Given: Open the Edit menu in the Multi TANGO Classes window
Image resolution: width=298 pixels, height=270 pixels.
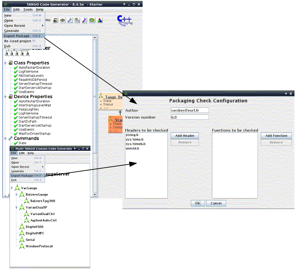Looking at the screenshot, I should tap(22, 153).
